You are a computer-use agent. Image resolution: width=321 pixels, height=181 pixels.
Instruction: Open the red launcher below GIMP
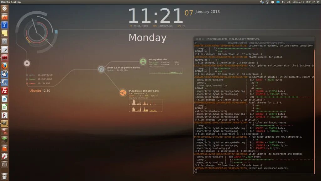[x=4, y=132]
